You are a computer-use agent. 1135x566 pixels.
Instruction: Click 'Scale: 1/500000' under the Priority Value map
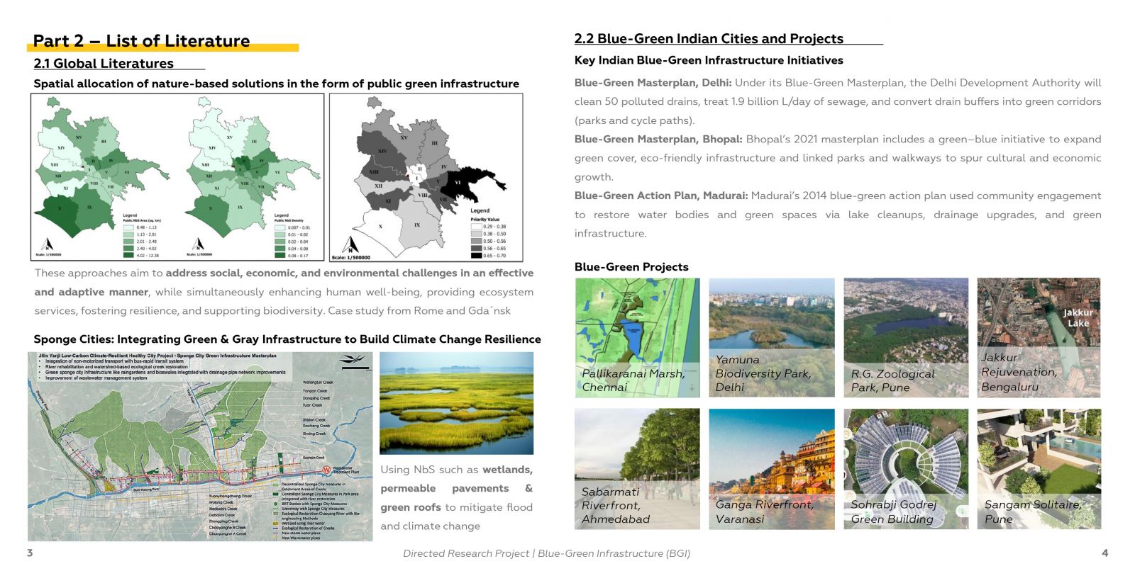pos(350,257)
